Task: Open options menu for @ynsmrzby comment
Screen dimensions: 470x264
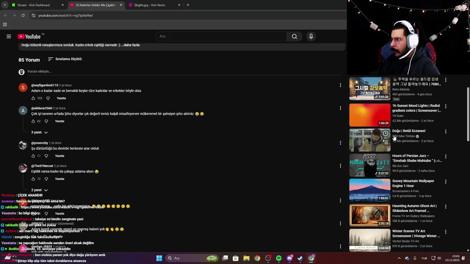Action: coord(340,143)
